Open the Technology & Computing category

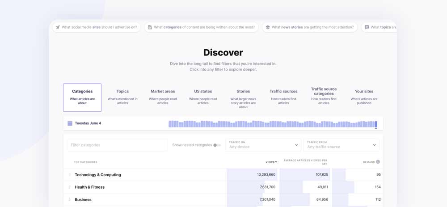(x=98, y=175)
